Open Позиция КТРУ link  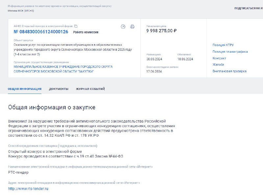[223, 45]
